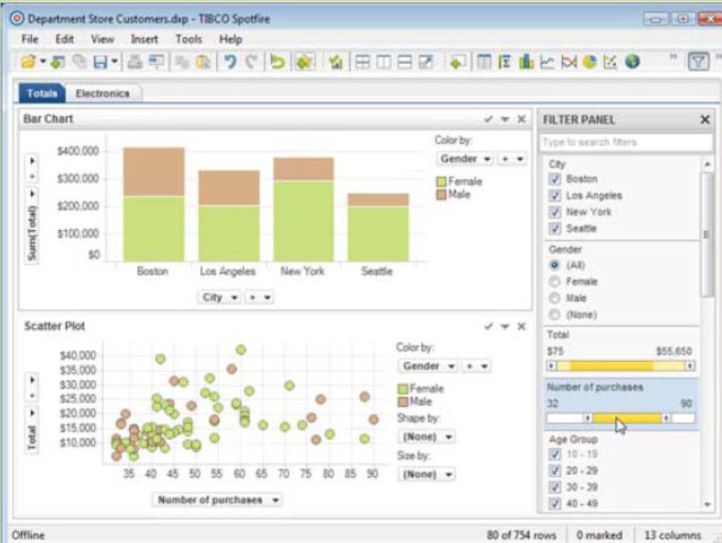Select the (None) gender radio button
This screenshot has width=722, height=543.
pos(555,314)
